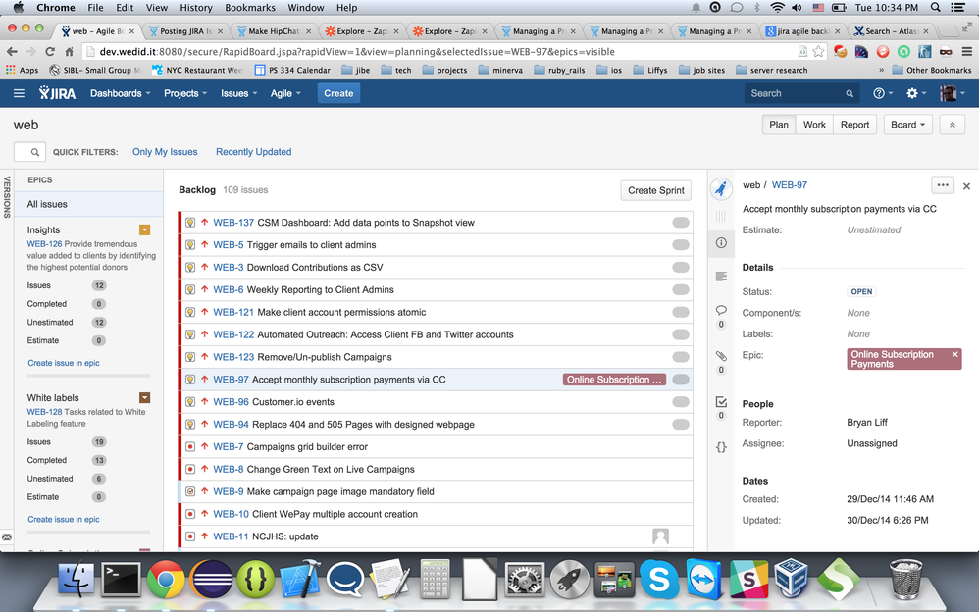Bookmark this page with star icon
Image resolution: width=979 pixels, height=612 pixels.
818,51
